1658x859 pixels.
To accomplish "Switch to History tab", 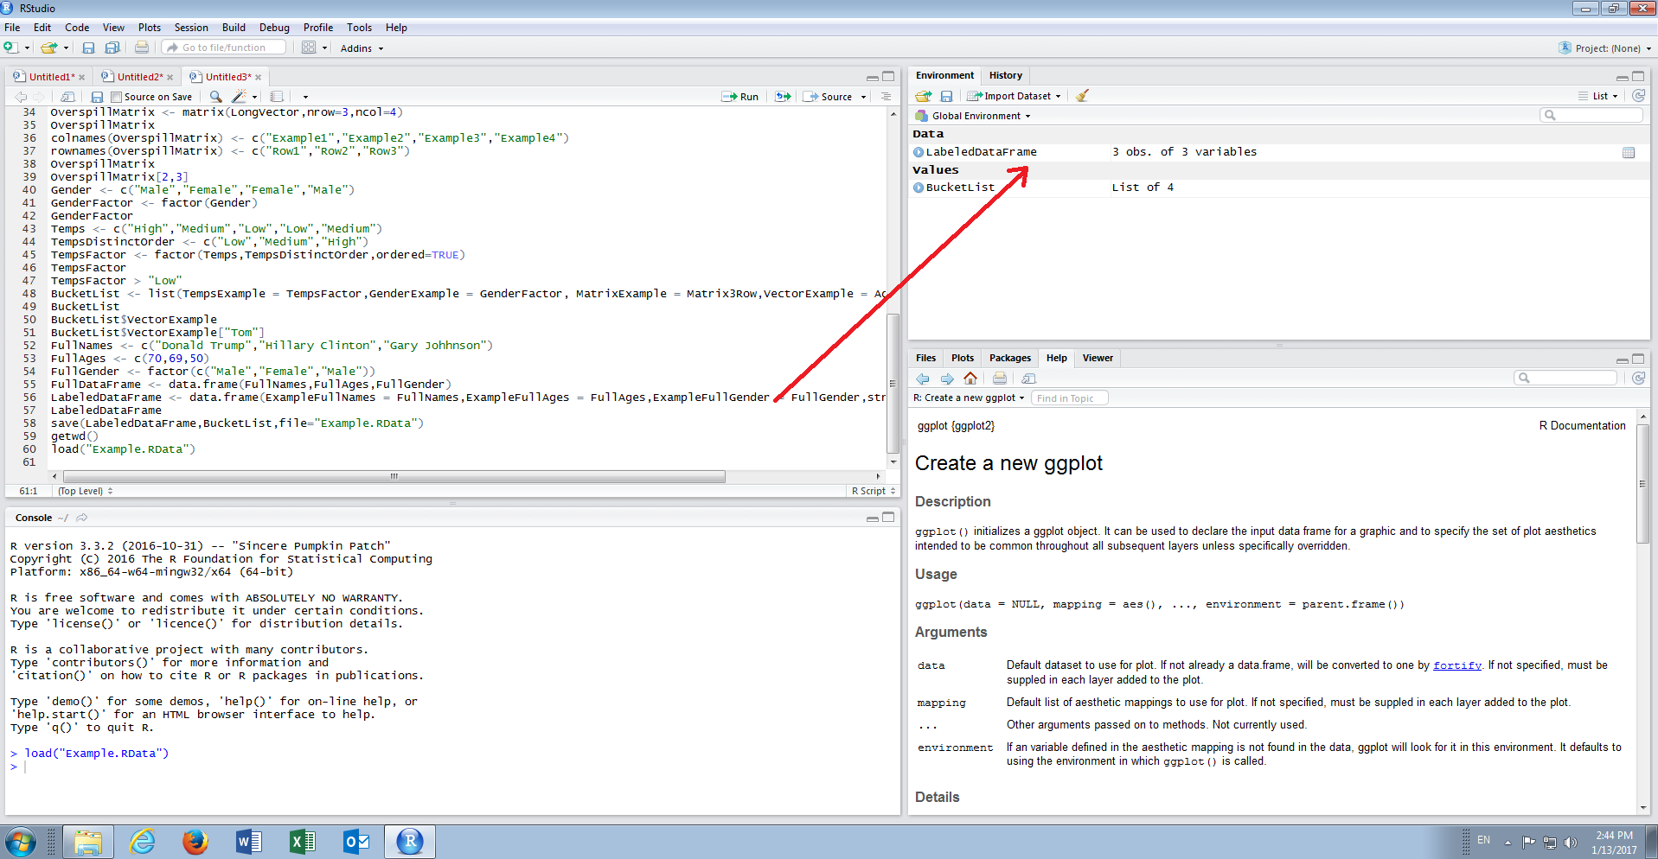I will coord(1006,75).
